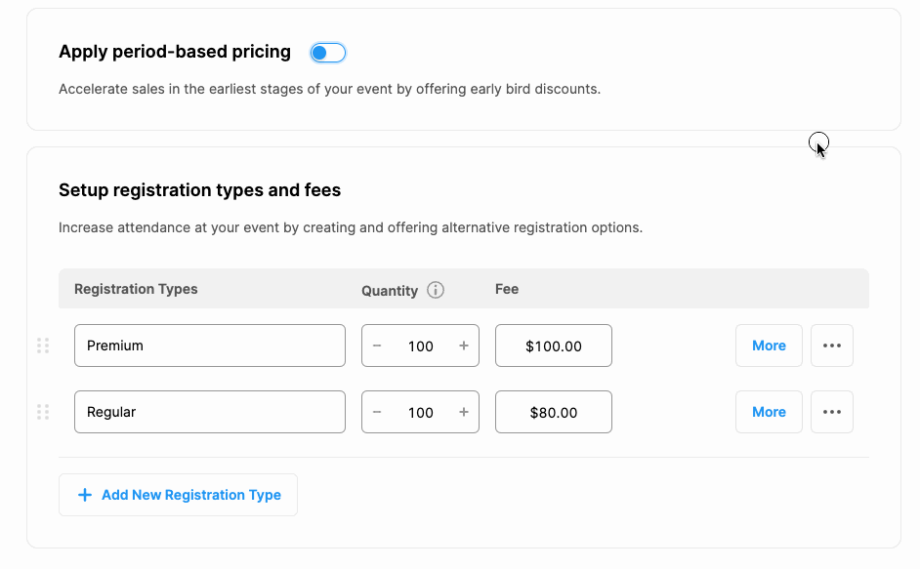Toggle the period-based pricing switch

click(x=327, y=53)
